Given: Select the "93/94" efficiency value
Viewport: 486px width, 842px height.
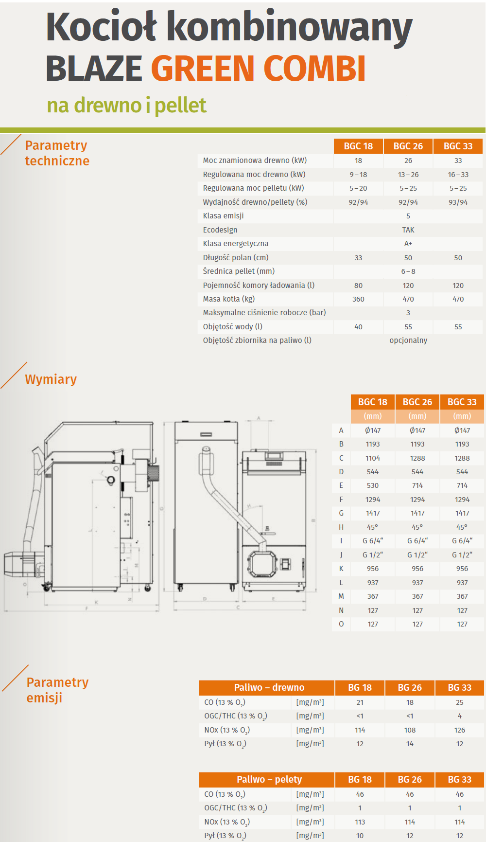Looking at the screenshot, I should click(458, 202).
